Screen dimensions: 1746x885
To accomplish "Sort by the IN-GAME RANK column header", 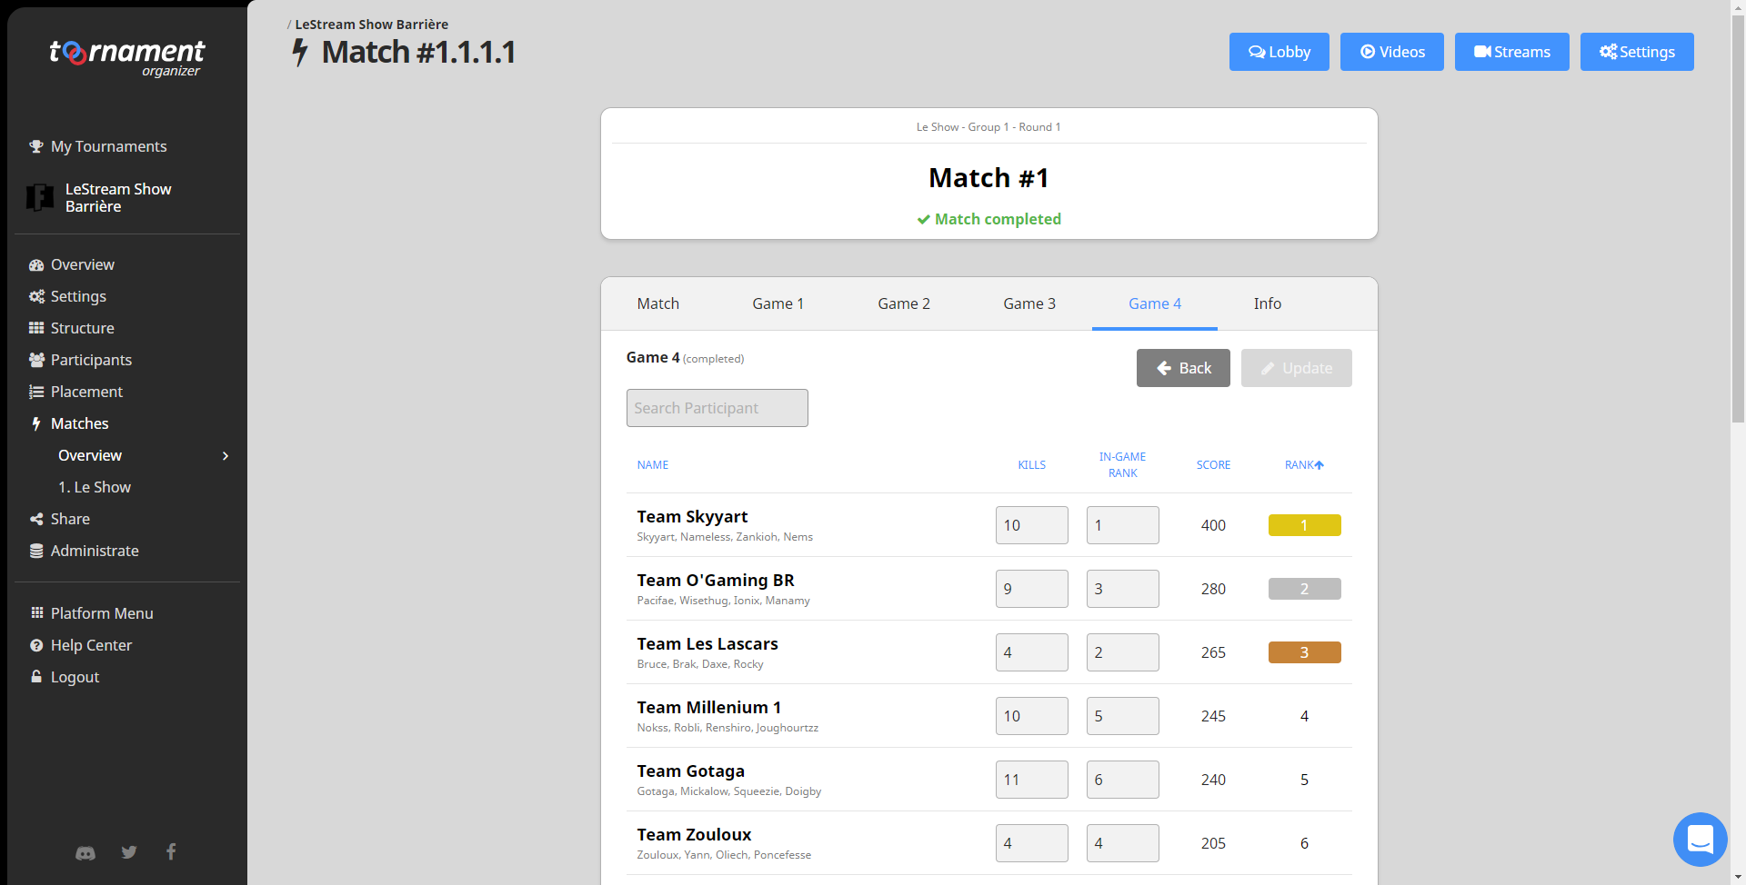I will (x=1123, y=465).
